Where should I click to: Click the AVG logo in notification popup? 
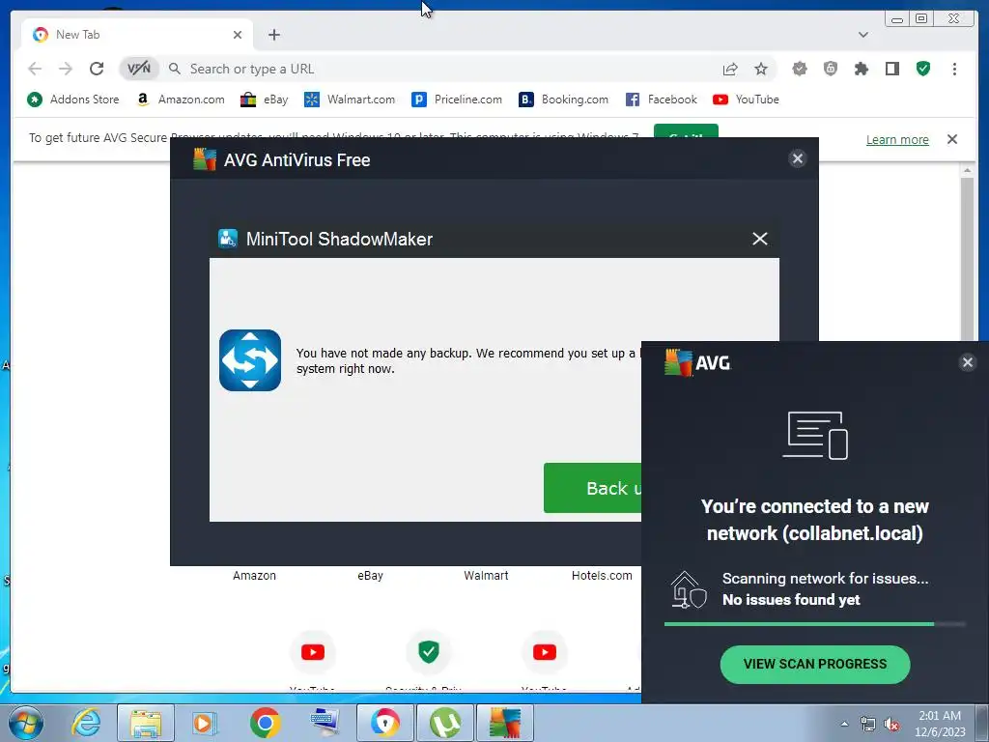[697, 363]
